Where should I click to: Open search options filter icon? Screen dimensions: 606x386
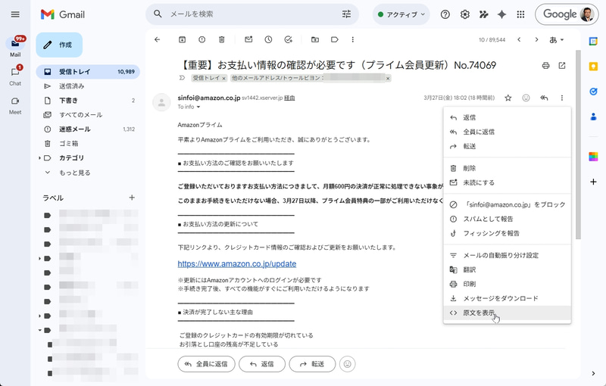[x=346, y=14]
